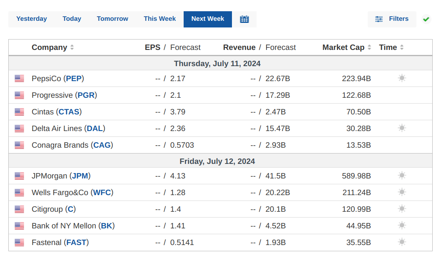Click the sun time icon for Bank of NY Mellon
441x260 pixels.
coord(402,225)
